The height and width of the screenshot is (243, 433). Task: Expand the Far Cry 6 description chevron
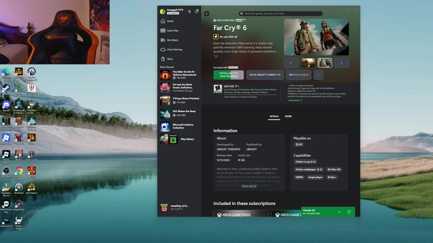[x=216, y=56]
